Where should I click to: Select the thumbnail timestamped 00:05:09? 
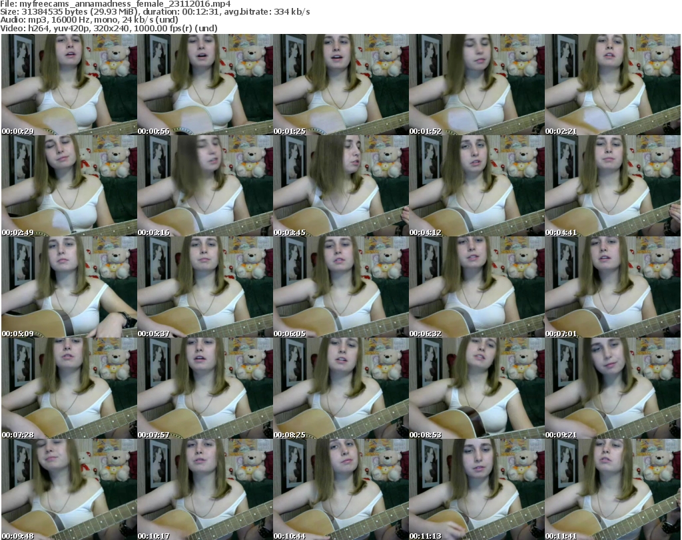pyautogui.click(x=69, y=287)
